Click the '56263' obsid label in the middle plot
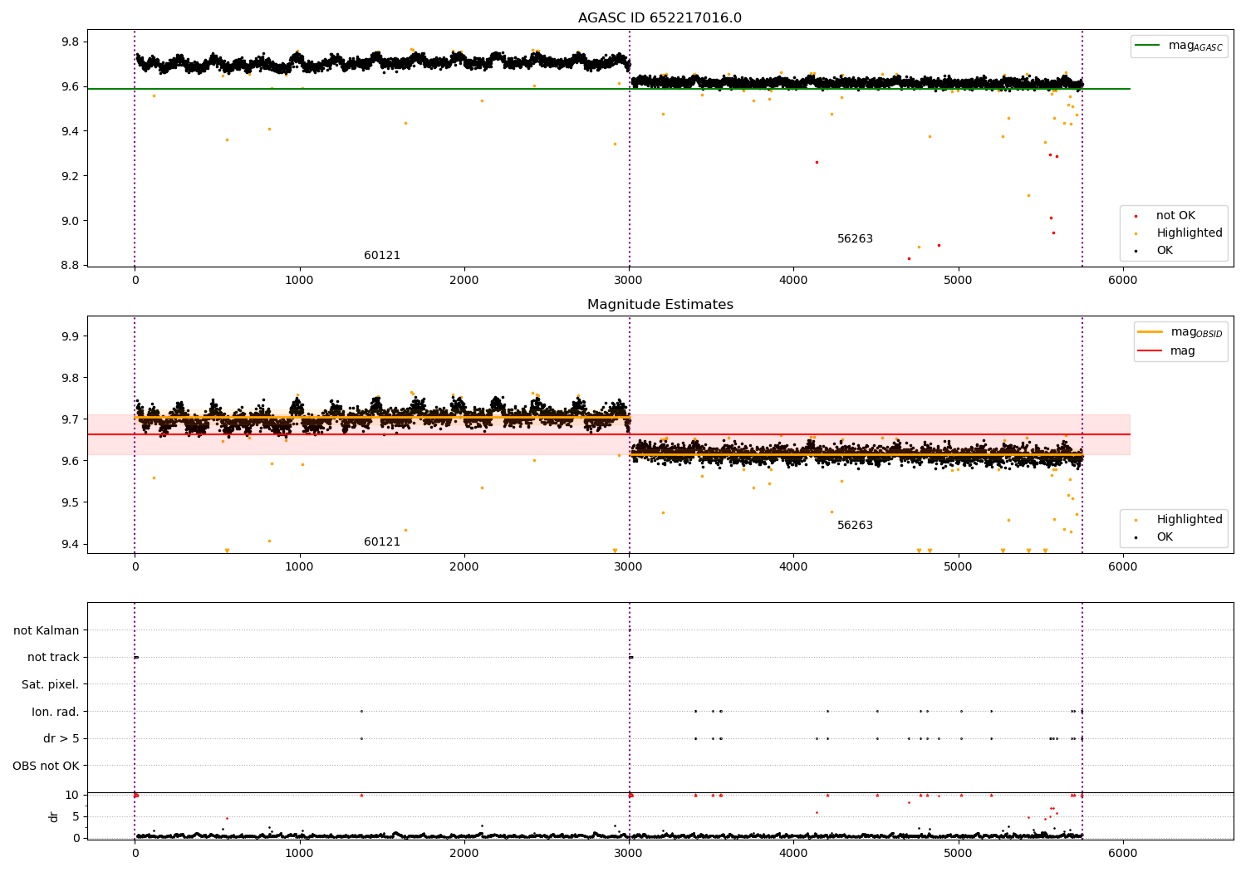 coord(855,526)
